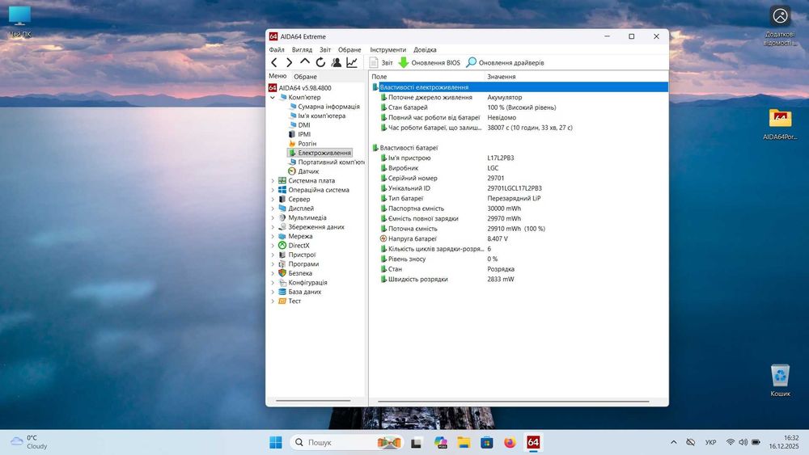The height and width of the screenshot is (455, 809).
Task: Click the Конфігурація tree icon
Action: [282, 282]
